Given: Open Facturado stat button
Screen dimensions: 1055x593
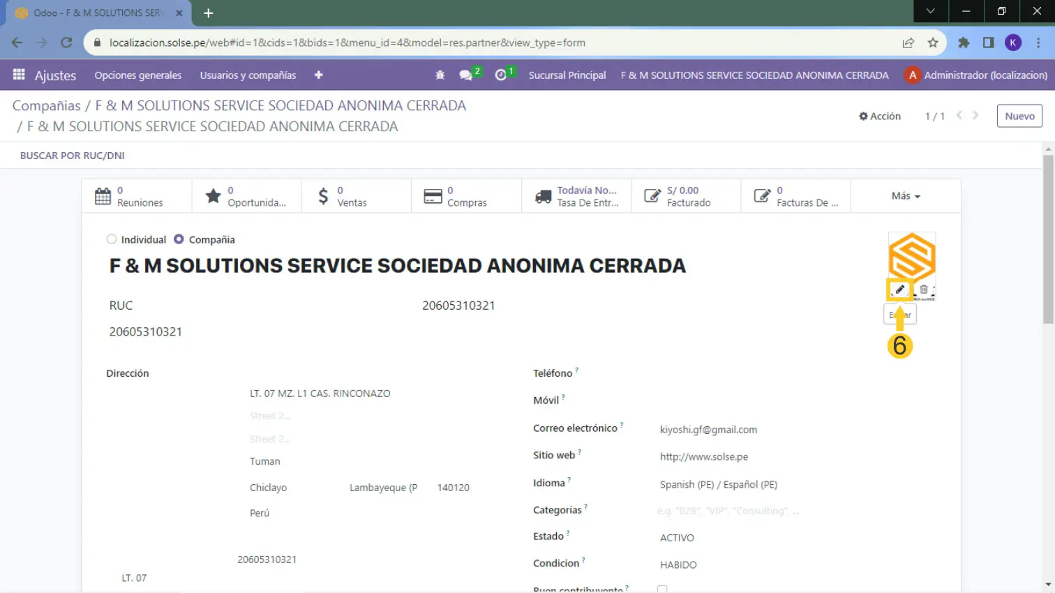Looking at the screenshot, I should point(687,196).
